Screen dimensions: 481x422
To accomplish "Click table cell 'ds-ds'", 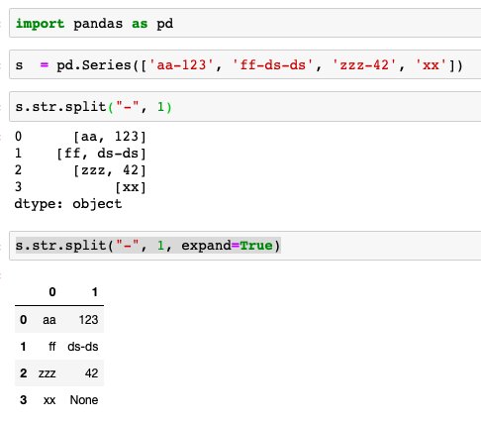I will coord(83,347).
